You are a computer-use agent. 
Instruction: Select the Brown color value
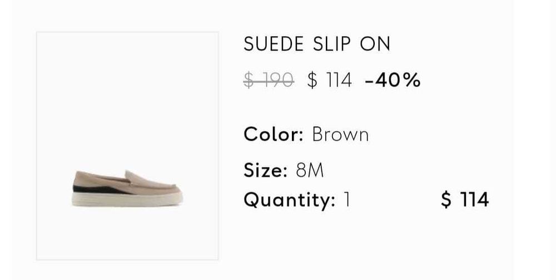[x=340, y=134]
